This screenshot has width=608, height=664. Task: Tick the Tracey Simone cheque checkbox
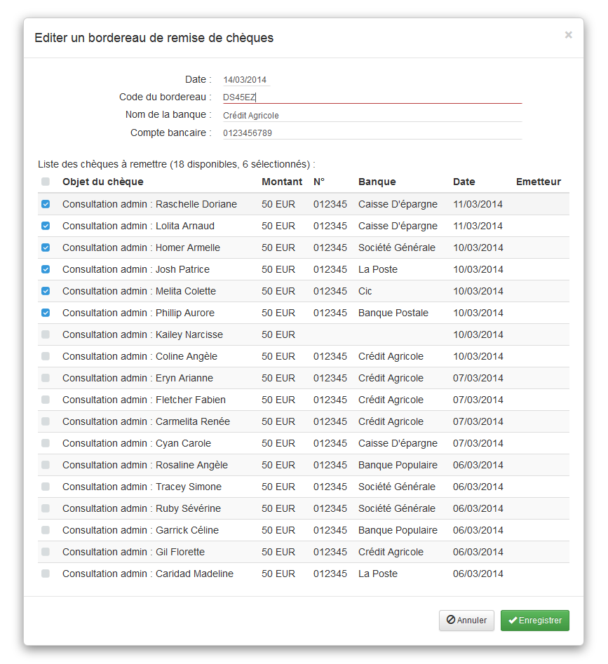pos(46,487)
